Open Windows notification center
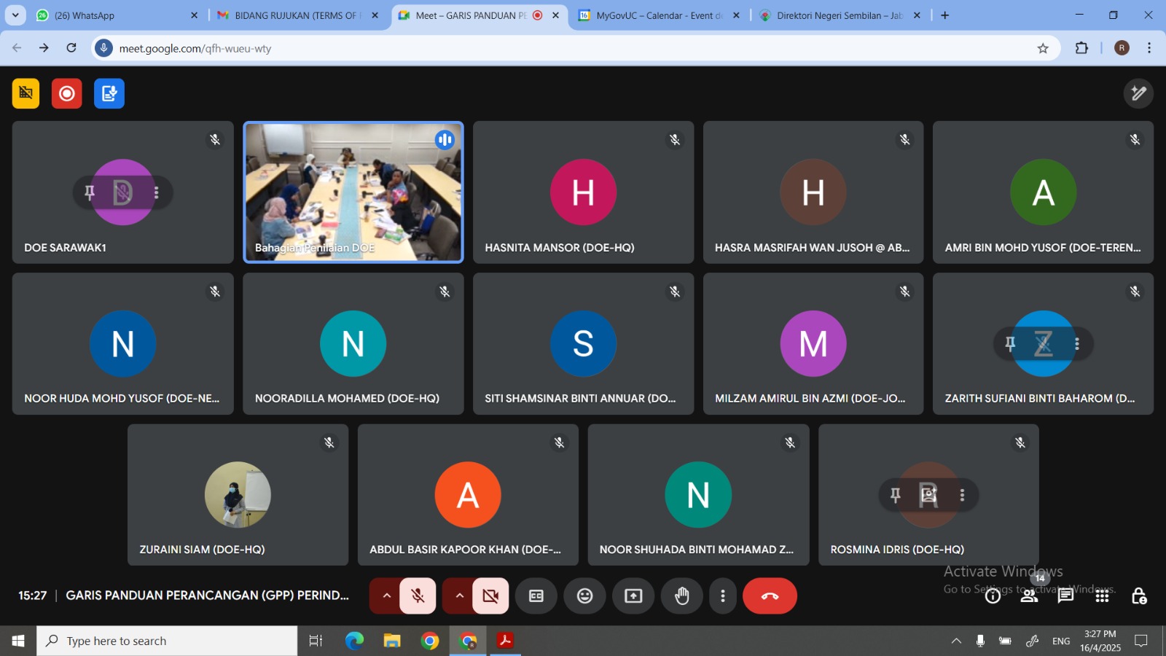This screenshot has width=1166, height=656. point(1141,641)
